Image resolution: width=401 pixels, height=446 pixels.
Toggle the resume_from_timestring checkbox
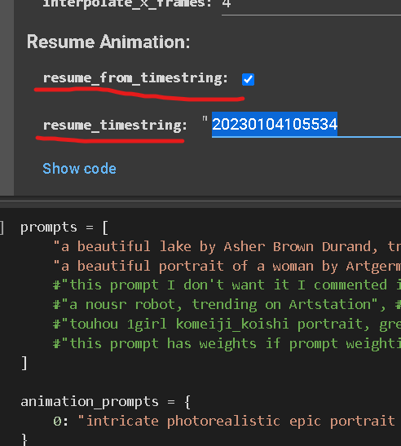coord(248,79)
